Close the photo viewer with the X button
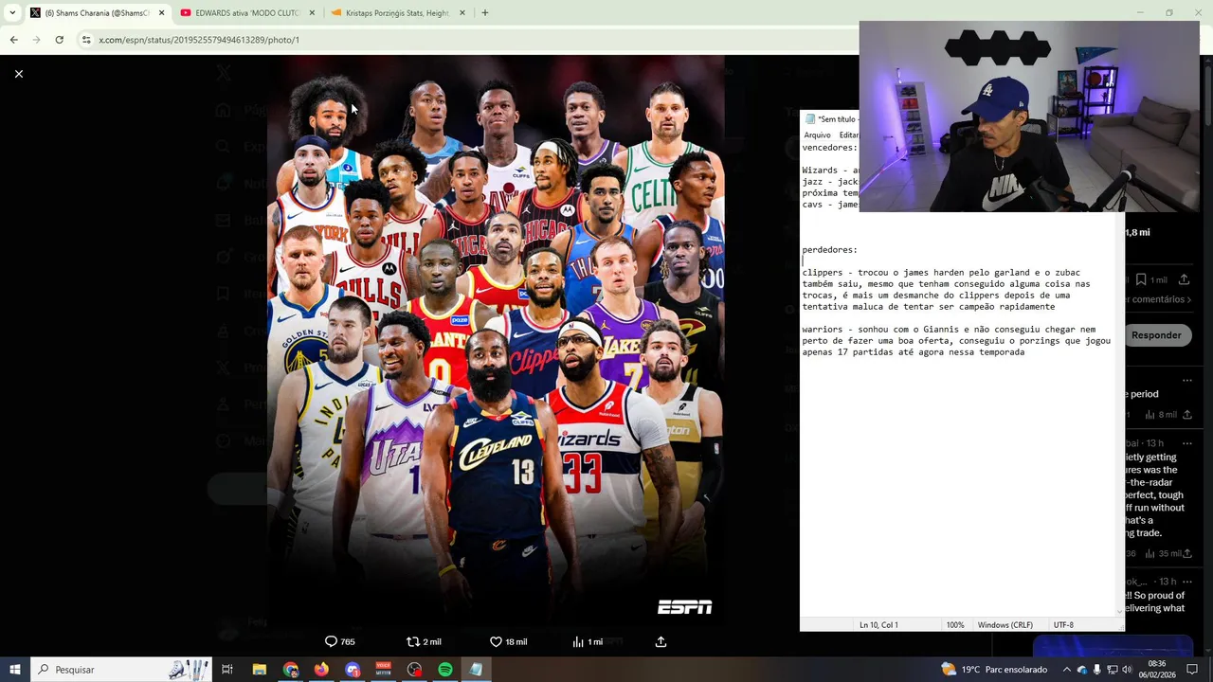The height and width of the screenshot is (682, 1213). (x=18, y=74)
